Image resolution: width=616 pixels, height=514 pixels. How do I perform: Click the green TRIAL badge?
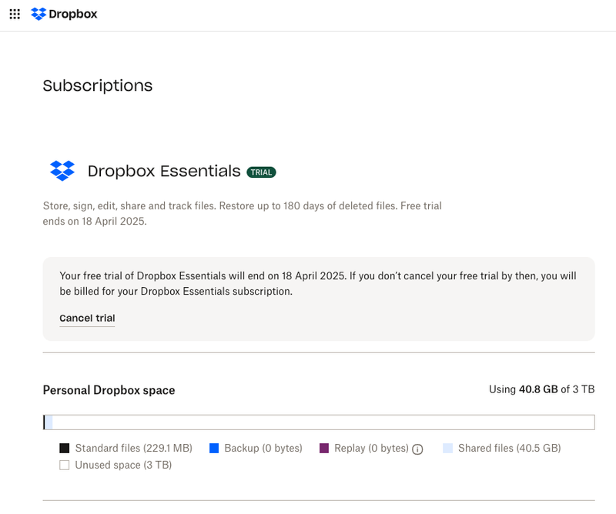pyautogui.click(x=261, y=172)
